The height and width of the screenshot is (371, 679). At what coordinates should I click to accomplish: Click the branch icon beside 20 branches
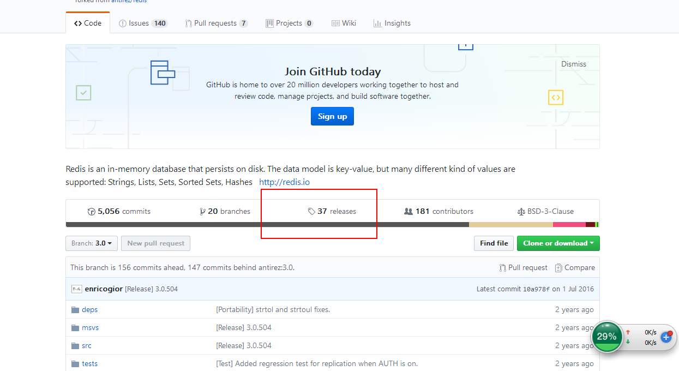point(202,212)
